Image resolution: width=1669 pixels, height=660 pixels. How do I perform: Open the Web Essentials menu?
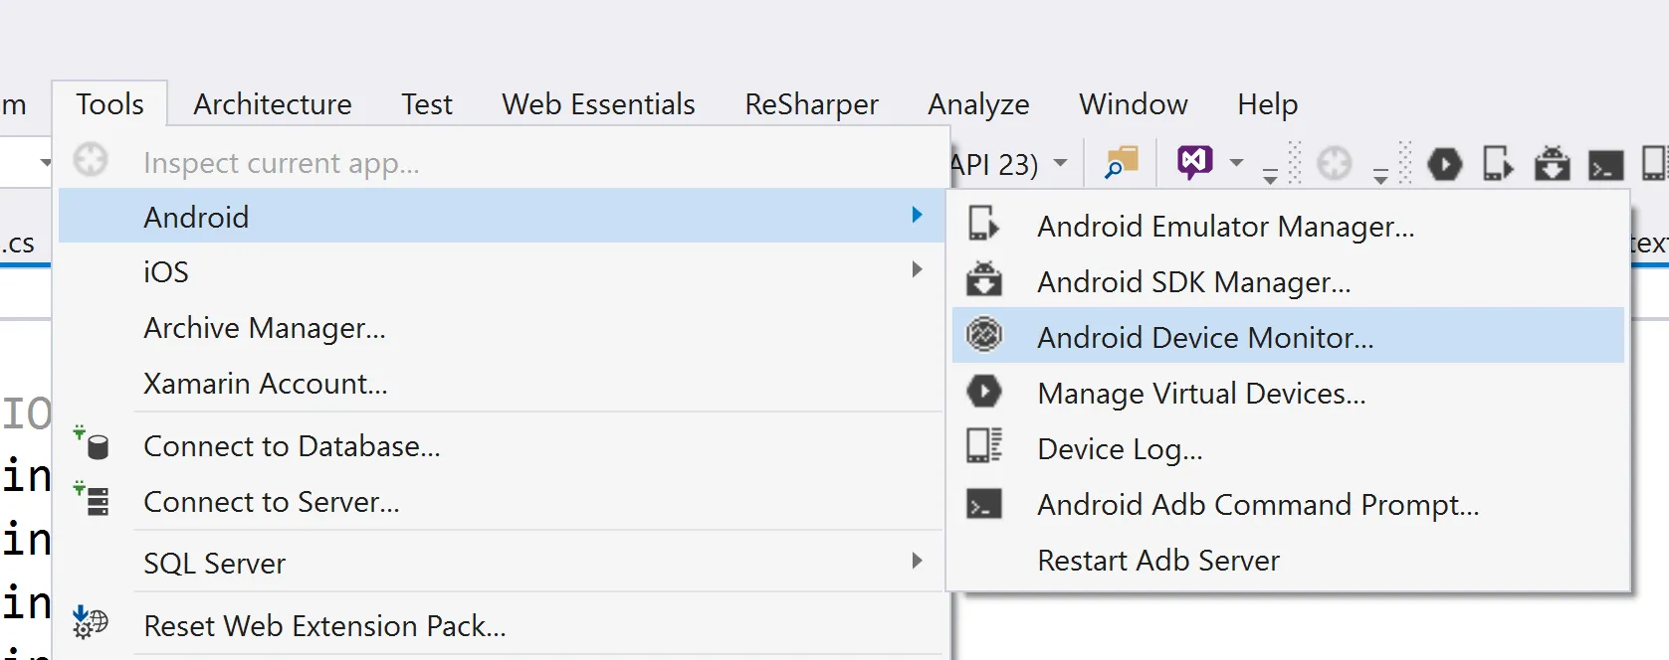[x=598, y=103]
